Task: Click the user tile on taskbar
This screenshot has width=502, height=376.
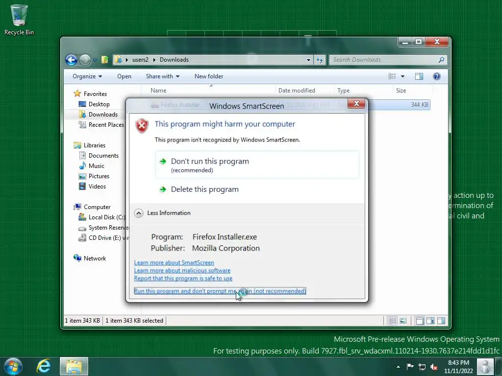Action: pos(485,366)
